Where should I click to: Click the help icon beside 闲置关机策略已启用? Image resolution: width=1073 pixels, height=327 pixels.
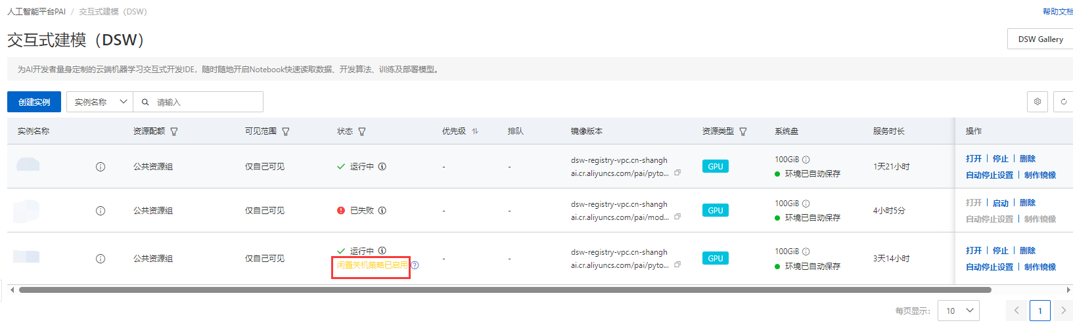(x=415, y=265)
